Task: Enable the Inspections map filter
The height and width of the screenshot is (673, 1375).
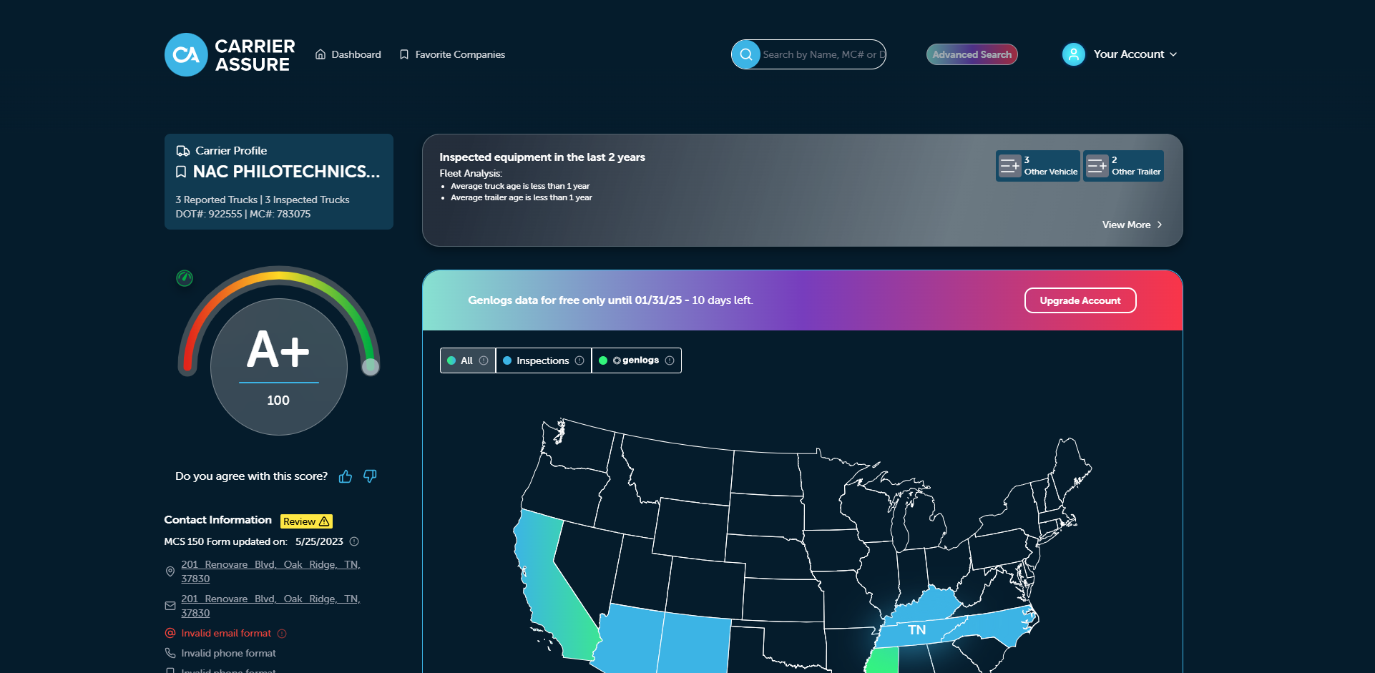Action: 542,360
